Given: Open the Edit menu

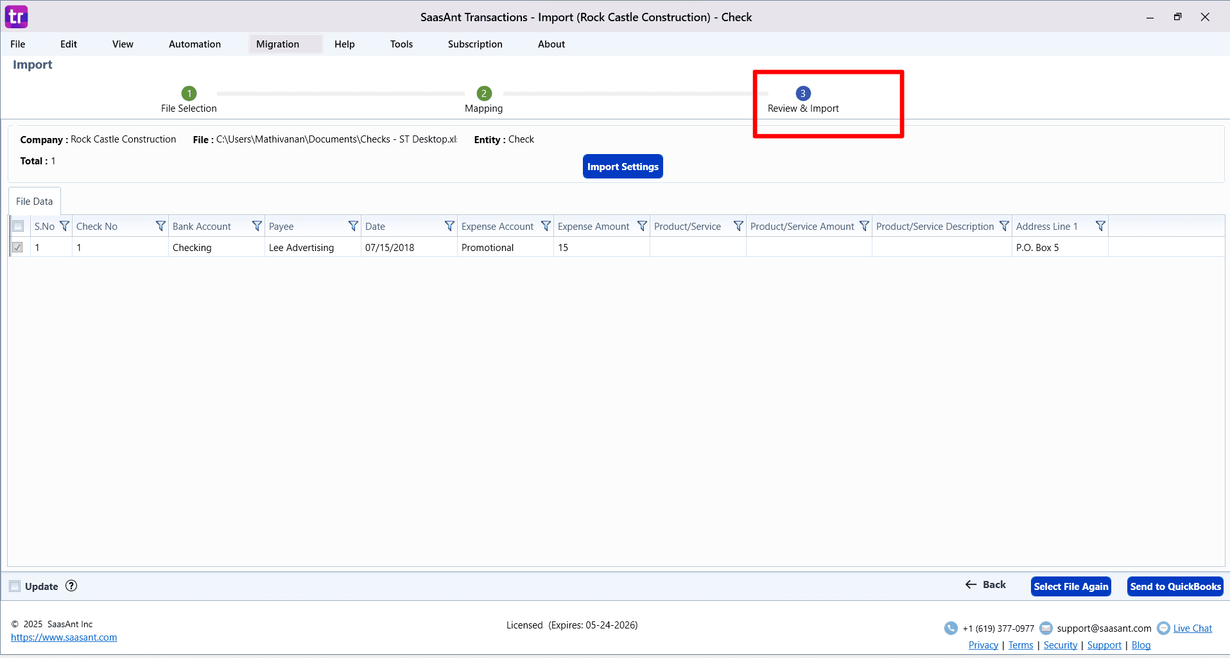Looking at the screenshot, I should 69,44.
